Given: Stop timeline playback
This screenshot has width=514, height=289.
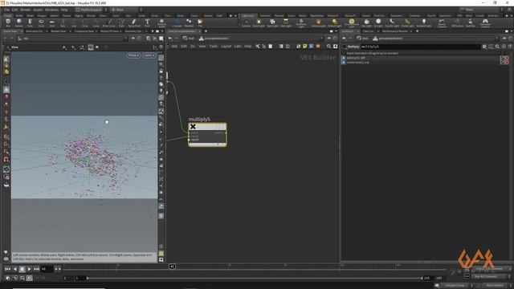Looking at the screenshot, I should coord(22,269).
